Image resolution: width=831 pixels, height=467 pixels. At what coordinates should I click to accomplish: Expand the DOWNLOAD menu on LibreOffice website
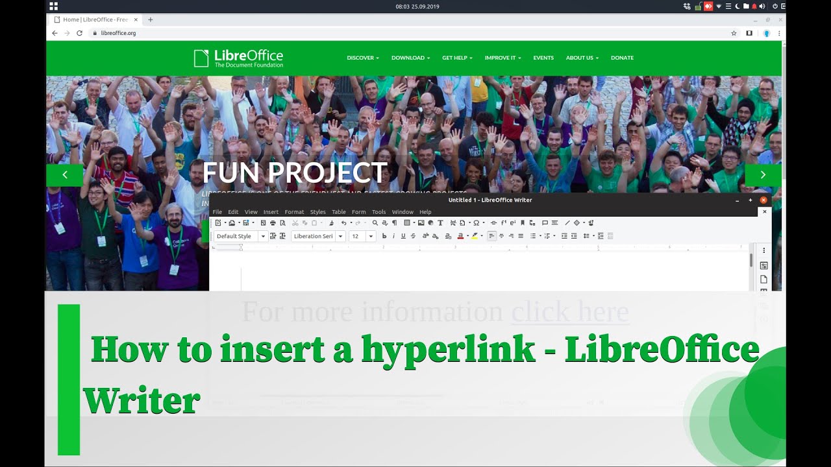pyautogui.click(x=410, y=58)
